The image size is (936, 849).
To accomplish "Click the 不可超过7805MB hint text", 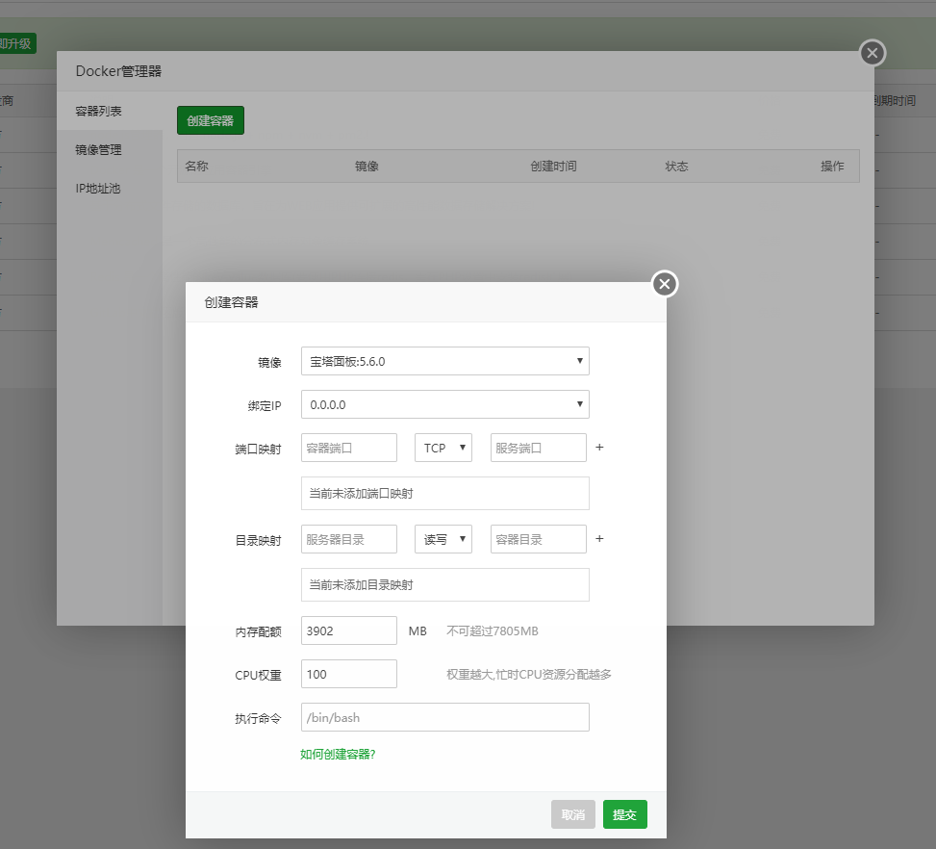I will (x=492, y=630).
